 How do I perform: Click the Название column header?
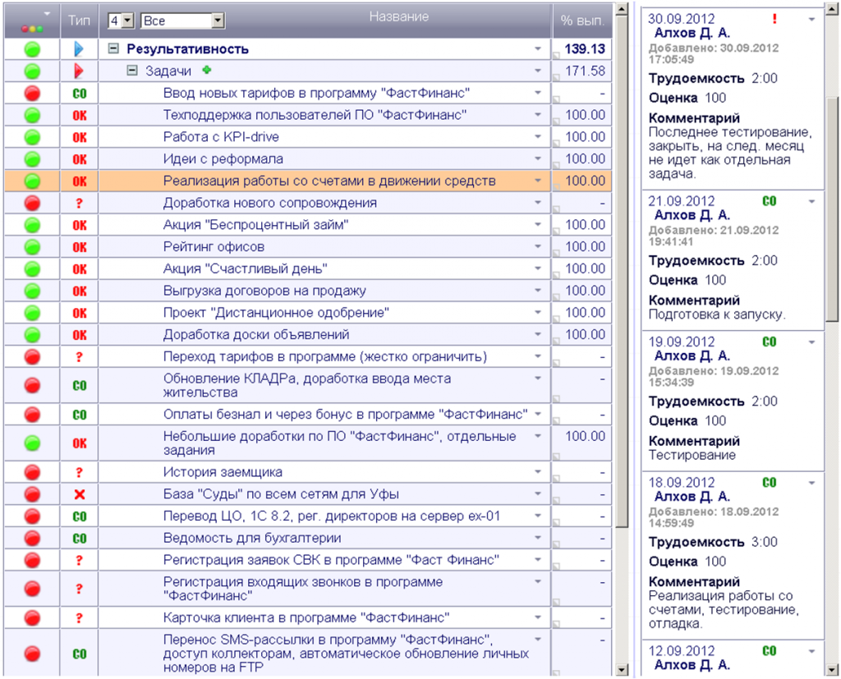tap(398, 16)
